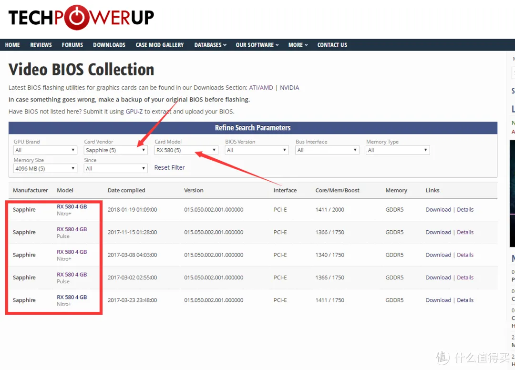515x370 pixels.
Task: Open the Card Vendor dropdown showing Sapphire
Action: (x=115, y=150)
